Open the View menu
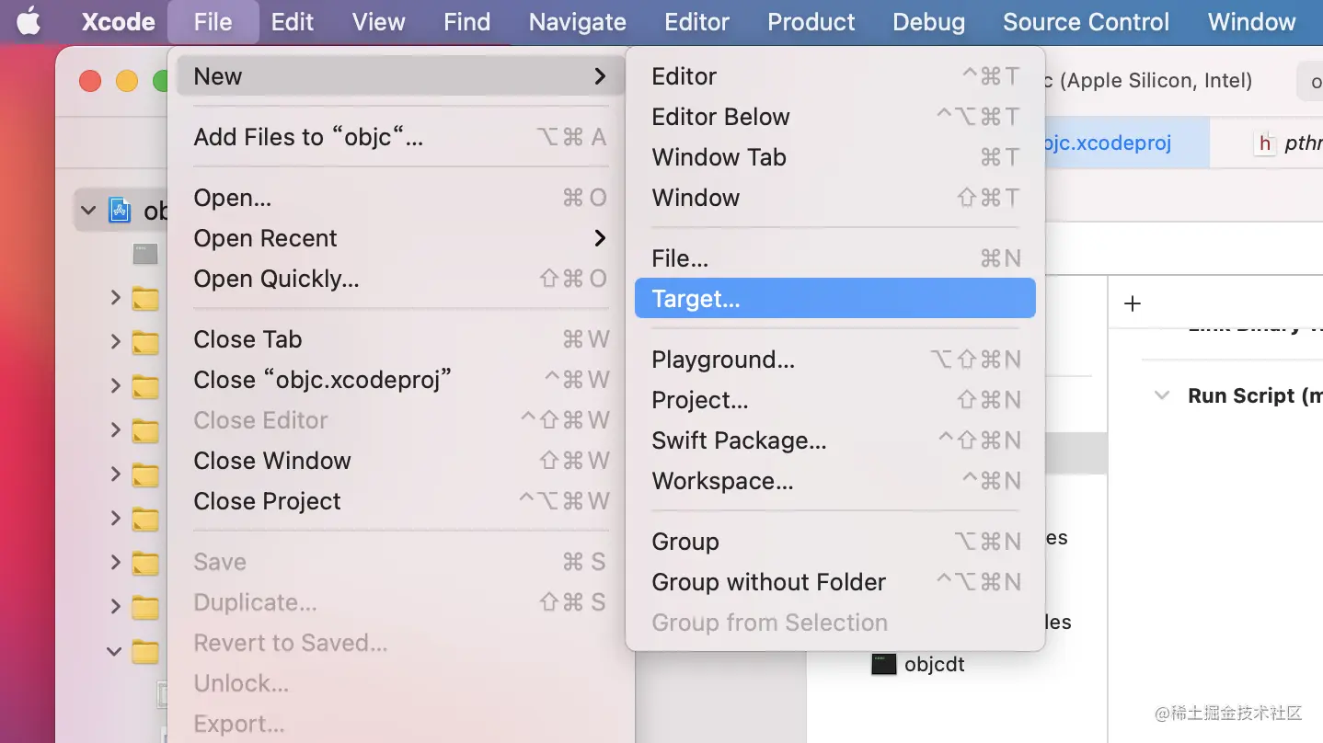 378,22
